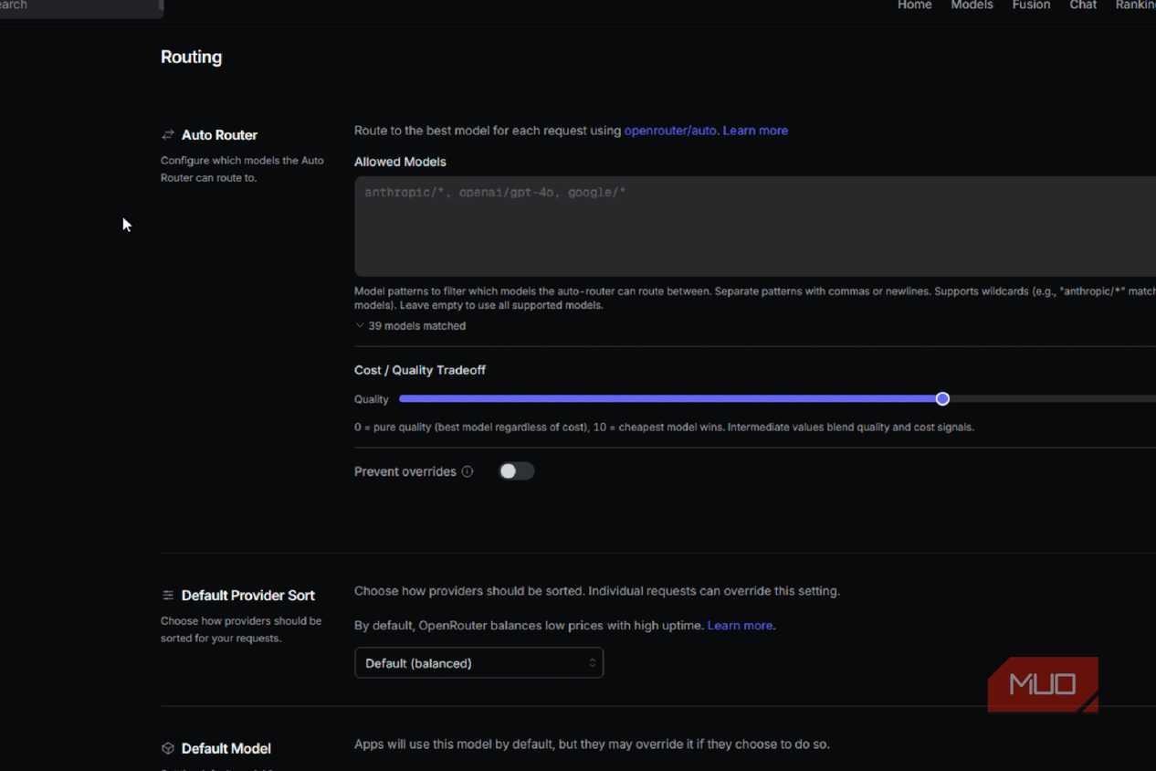Click the Auto Router section title
Screen dimensions: 1156x771
click(219, 135)
